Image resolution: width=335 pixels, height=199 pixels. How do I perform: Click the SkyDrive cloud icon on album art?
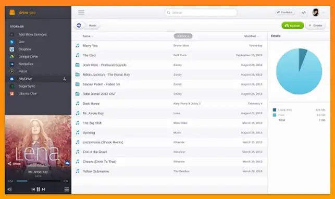coord(67,163)
